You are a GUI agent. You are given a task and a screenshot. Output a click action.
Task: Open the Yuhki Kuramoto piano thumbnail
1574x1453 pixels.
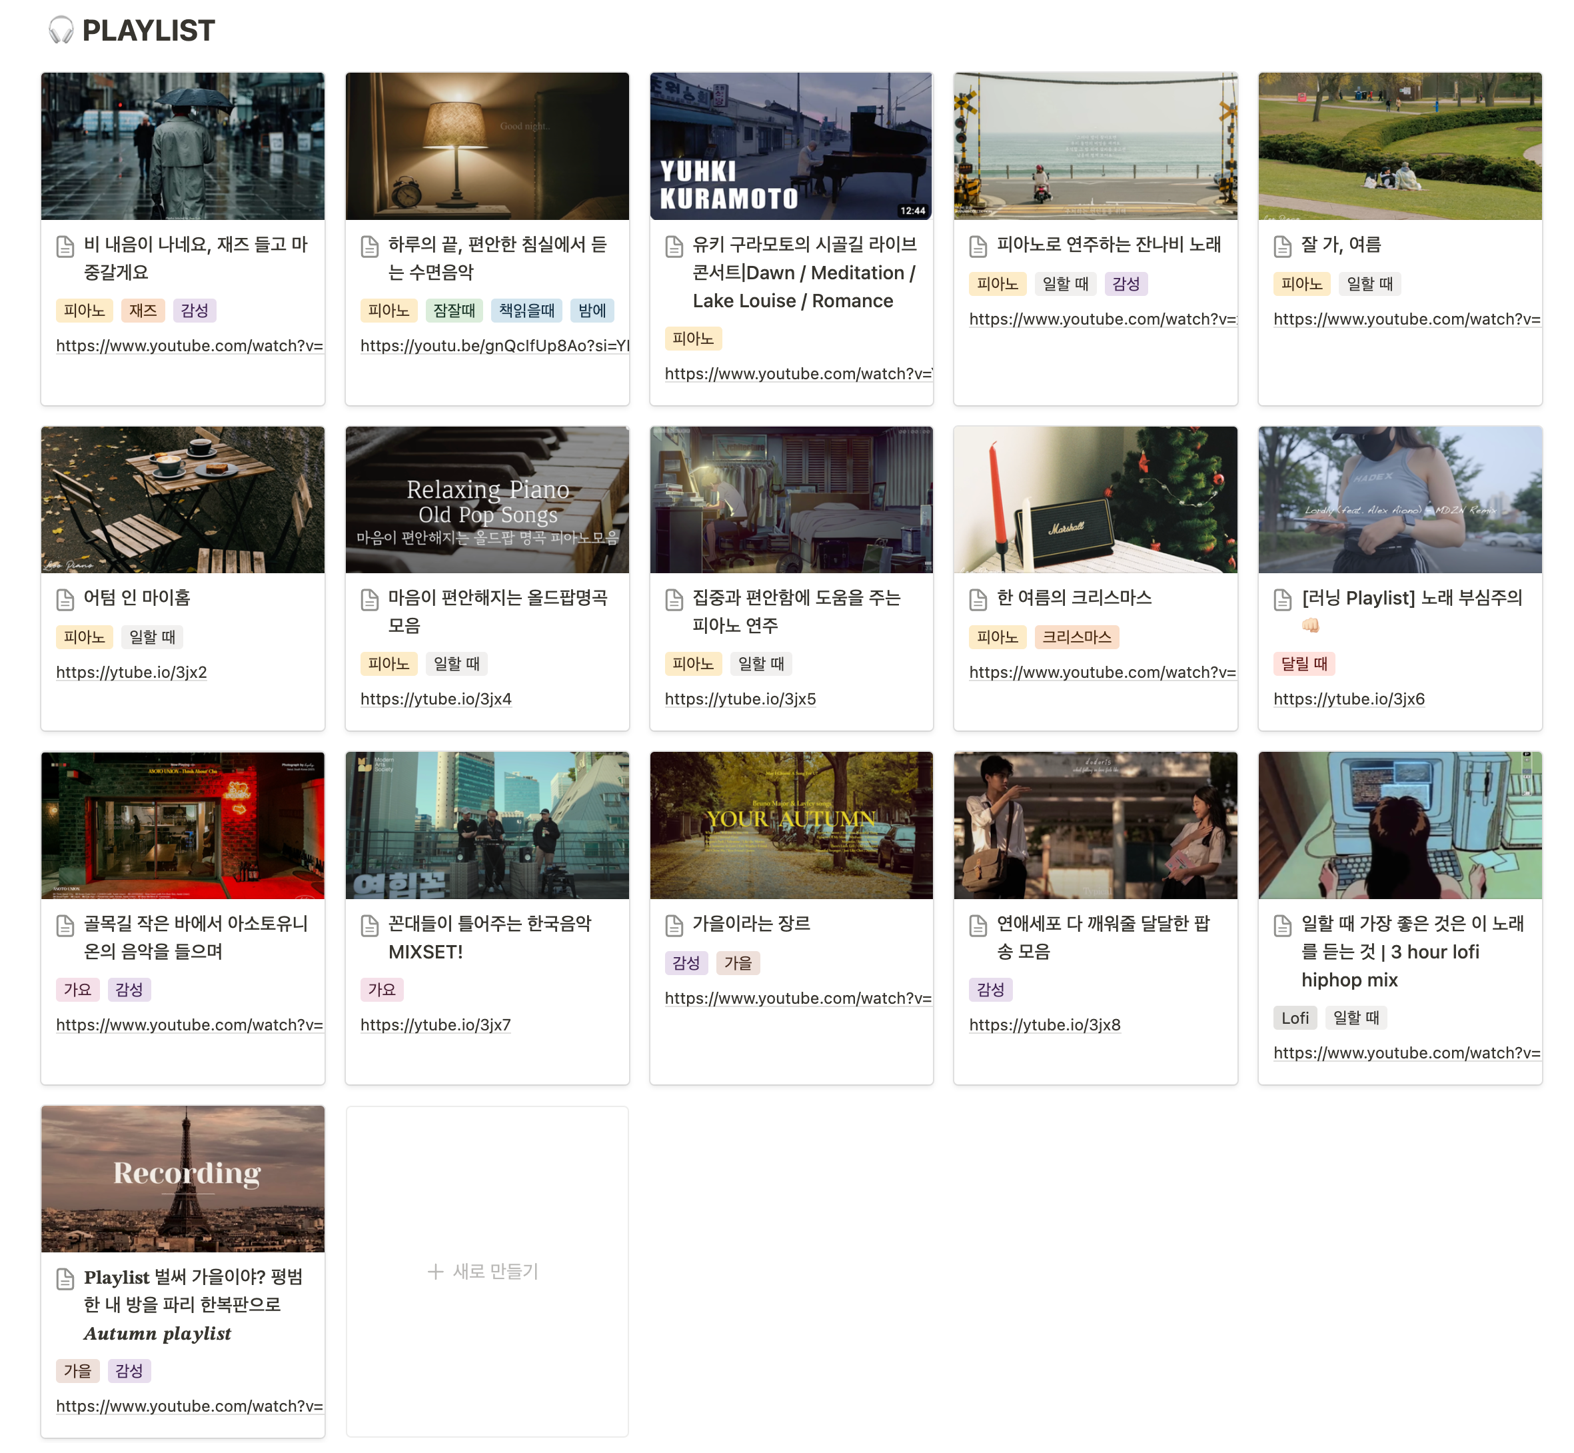(x=790, y=146)
